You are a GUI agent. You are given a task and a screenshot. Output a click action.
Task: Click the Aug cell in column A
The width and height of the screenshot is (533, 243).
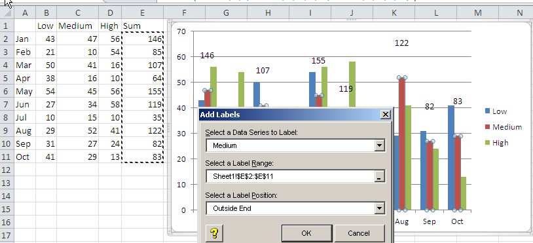[x=25, y=130]
